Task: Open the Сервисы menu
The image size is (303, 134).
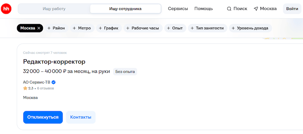Action: [178, 9]
